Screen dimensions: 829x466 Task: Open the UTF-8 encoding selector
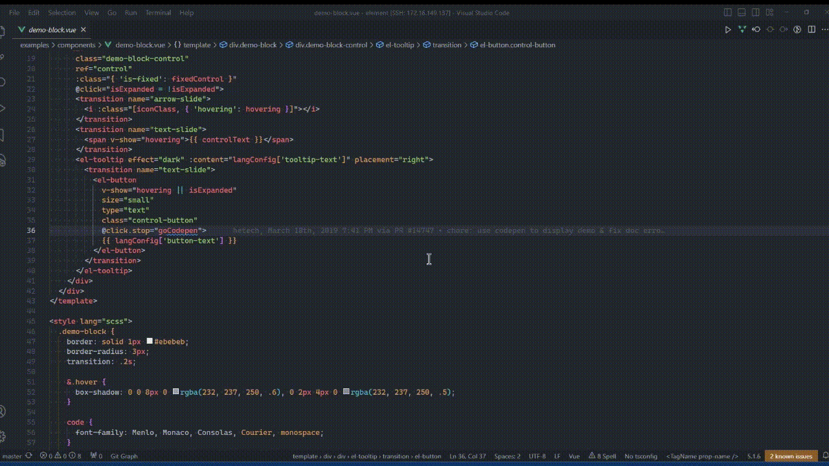click(537, 456)
